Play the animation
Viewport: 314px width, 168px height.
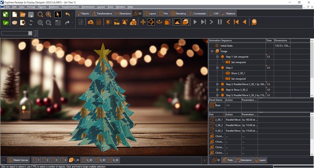coord(195,22)
